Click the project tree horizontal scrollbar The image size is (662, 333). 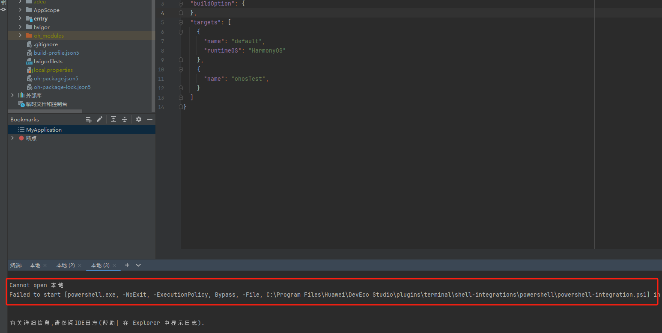(x=45, y=111)
